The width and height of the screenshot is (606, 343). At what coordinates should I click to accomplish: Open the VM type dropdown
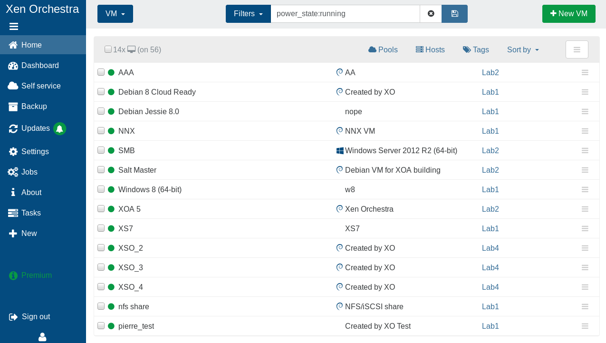coord(115,14)
